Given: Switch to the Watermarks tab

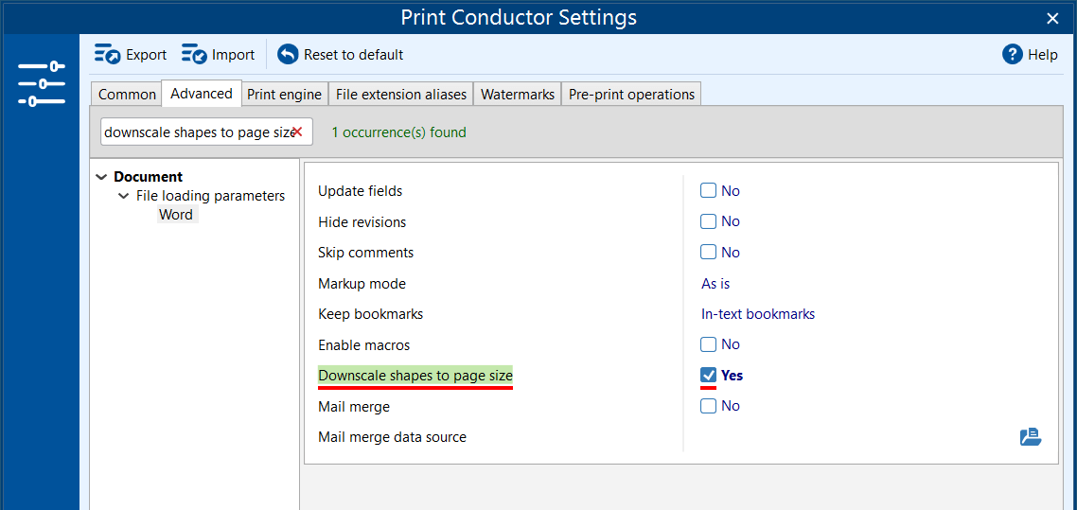Looking at the screenshot, I should coord(517,95).
